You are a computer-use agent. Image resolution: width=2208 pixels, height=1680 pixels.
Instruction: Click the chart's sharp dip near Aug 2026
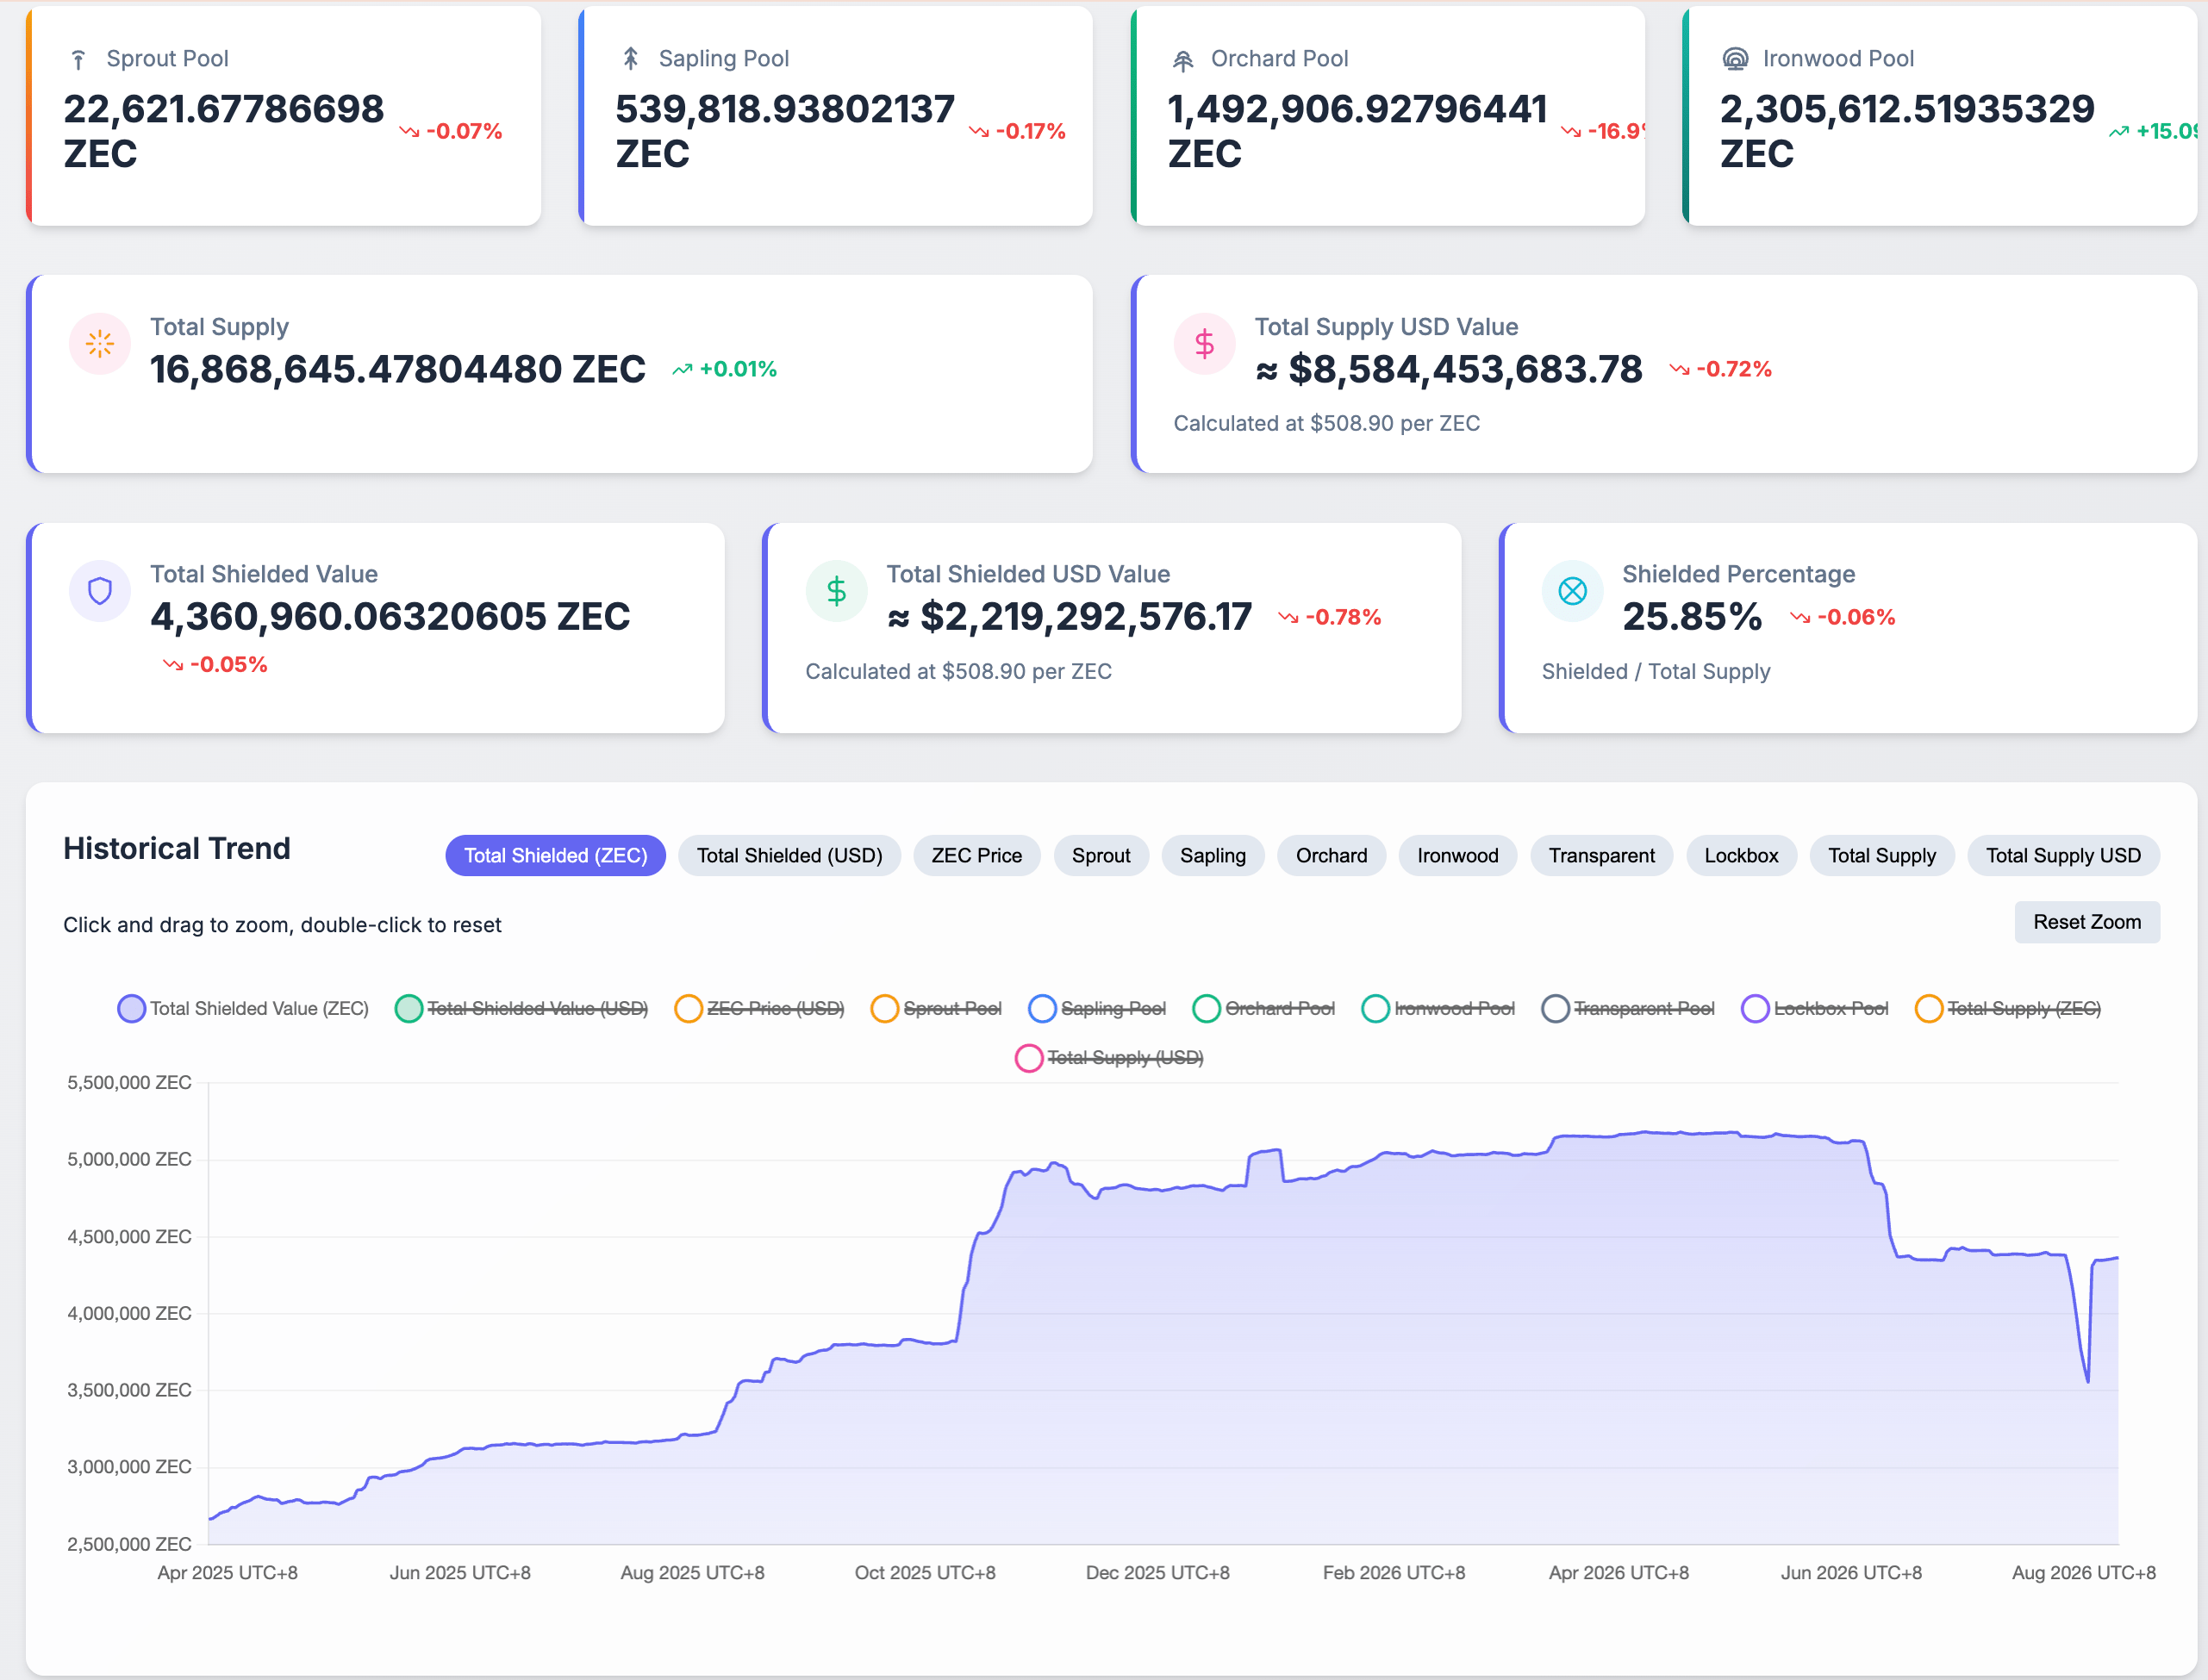coord(2087,1381)
